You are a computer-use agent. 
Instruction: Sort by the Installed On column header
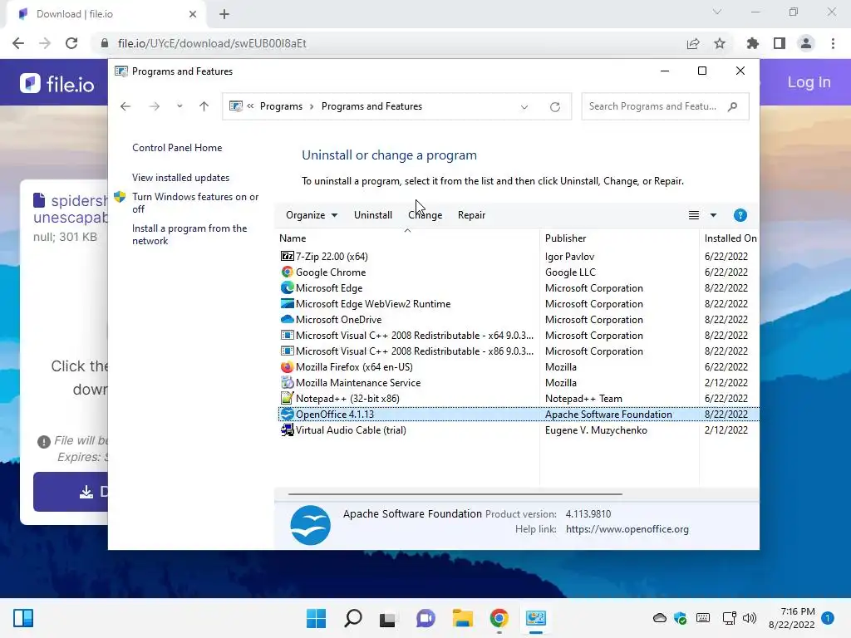(730, 238)
